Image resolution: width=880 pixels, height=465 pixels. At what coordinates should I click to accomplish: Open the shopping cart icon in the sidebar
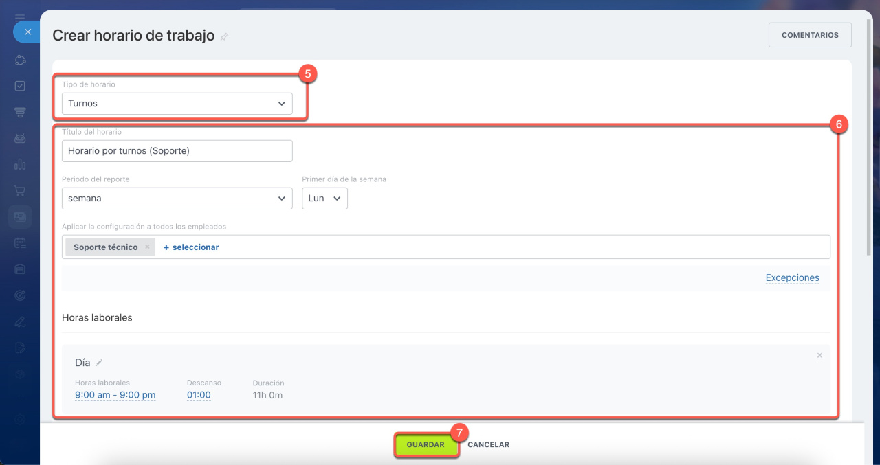pyautogui.click(x=20, y=190)
